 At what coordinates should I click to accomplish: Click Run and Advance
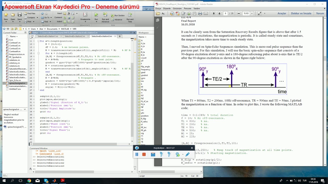coord(105,17)
